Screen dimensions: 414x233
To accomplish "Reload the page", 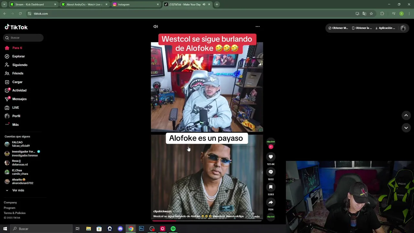I will coord(20,14).
